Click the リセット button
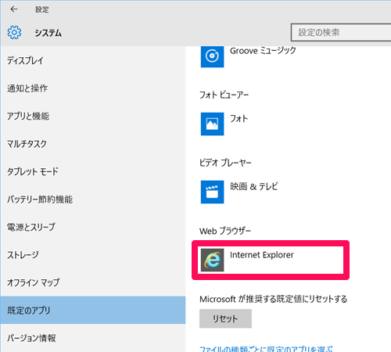The width and height of the screenshot is (391, 352). tap(225, 318)
